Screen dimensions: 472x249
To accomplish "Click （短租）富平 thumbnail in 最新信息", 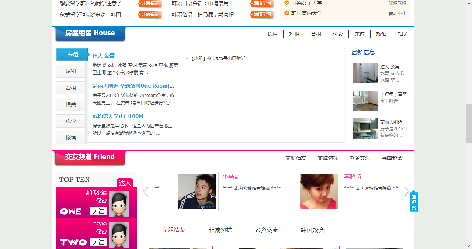I will click(366, 101).
